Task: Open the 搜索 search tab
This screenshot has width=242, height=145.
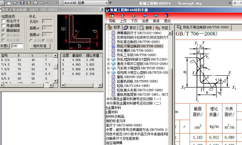Action: (146, 28)
